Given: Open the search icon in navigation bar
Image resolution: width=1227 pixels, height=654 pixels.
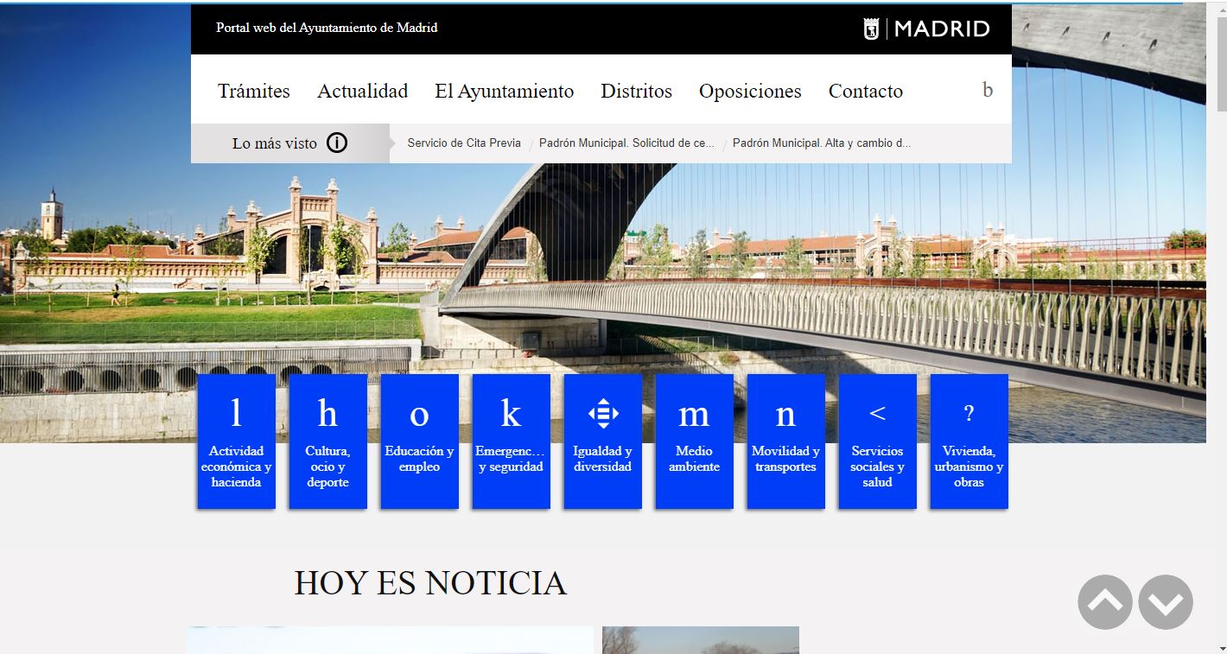Looking at the screenshot, I should (988, 90).
